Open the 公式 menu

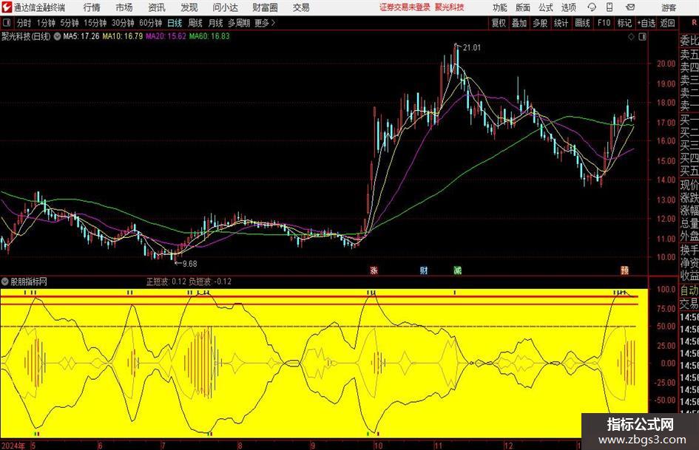pyautogui.click(x=546, y=7)
